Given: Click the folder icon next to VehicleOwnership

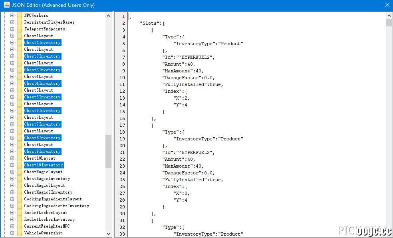Looking at the screenshot, I should click(20, 233).
